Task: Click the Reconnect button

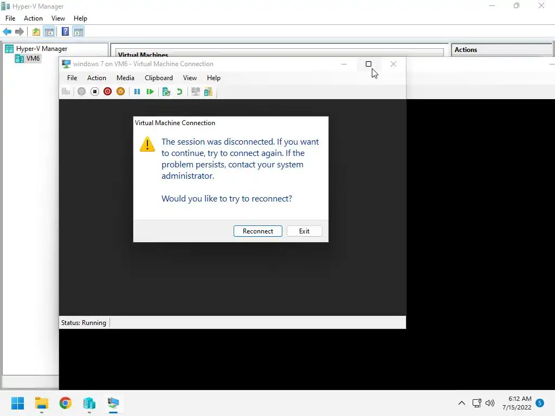Action: point(257,231)
